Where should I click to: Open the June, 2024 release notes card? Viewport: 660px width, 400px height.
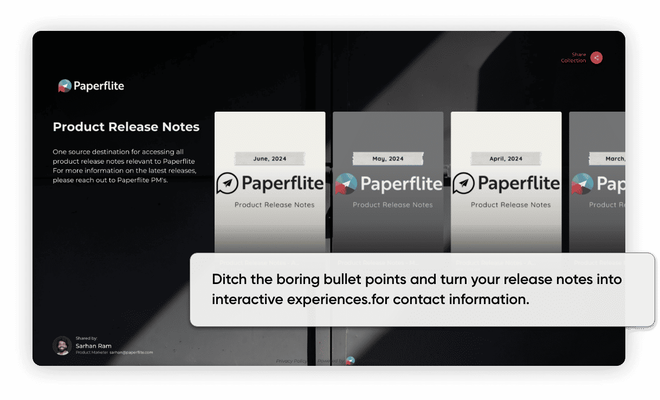tap(270, 182)
